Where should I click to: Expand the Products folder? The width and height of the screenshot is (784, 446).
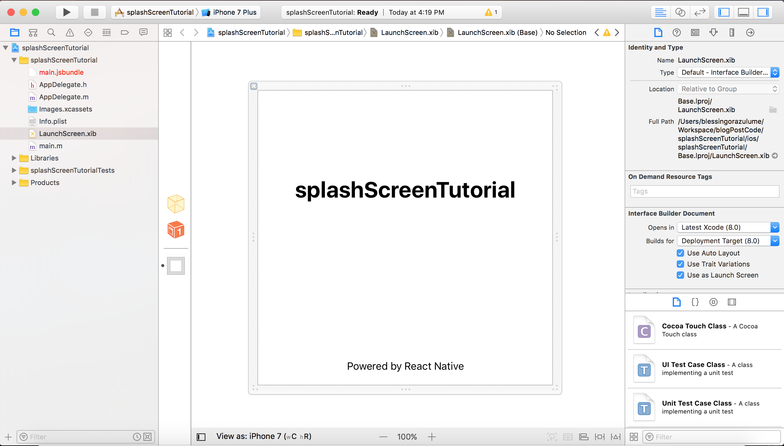[14, 183]
